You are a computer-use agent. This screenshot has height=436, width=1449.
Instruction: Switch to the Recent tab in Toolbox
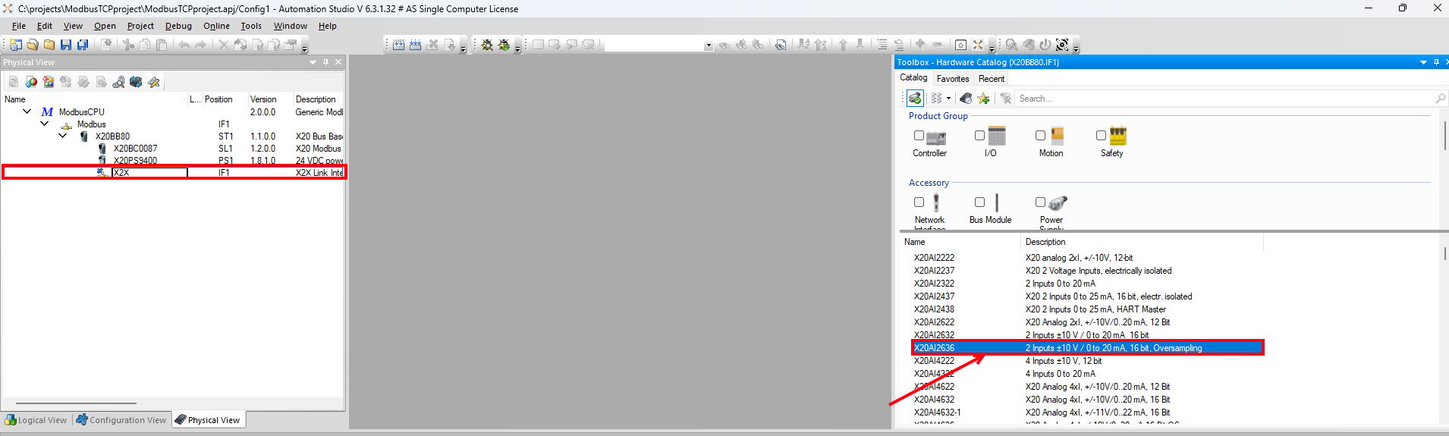[x=992, y=79]
